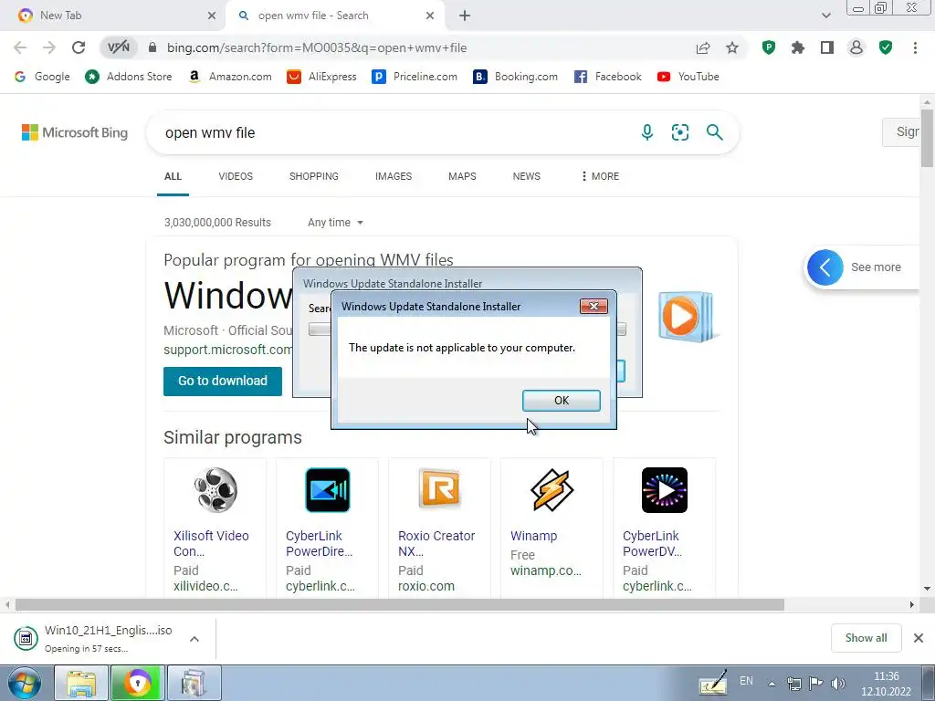The image size is (935, 701).
Task: Open Winamp program card
Action: point(552,528)
